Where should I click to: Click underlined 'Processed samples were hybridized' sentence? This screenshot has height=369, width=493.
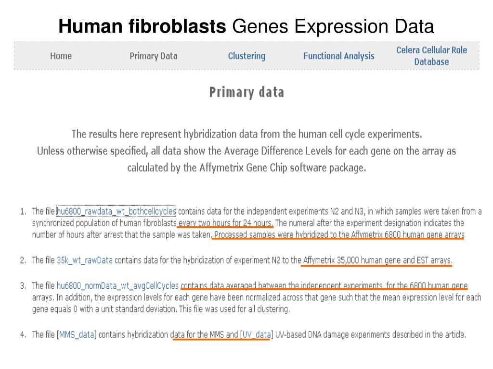339,234
